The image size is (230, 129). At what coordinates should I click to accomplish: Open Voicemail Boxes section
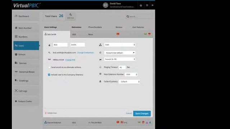click(26, 72)
